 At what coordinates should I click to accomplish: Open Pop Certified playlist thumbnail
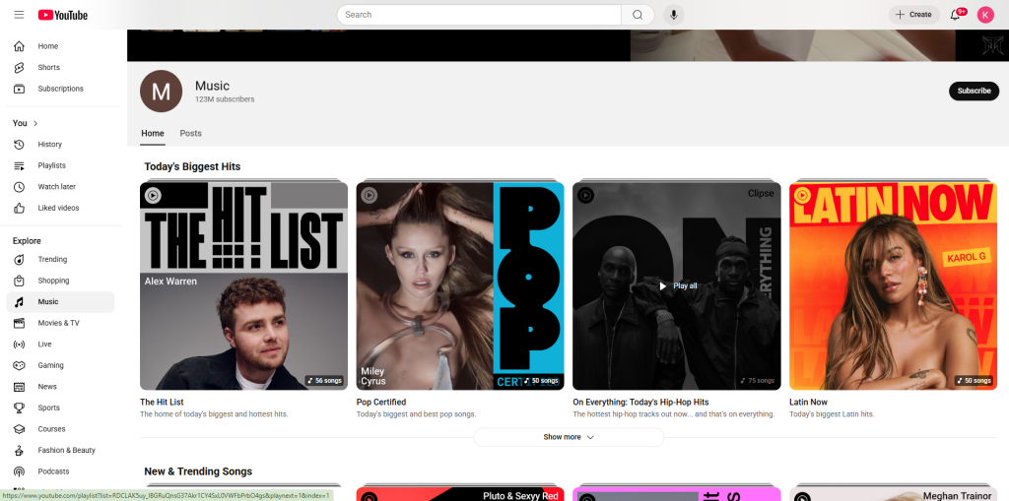coord(460,286)
